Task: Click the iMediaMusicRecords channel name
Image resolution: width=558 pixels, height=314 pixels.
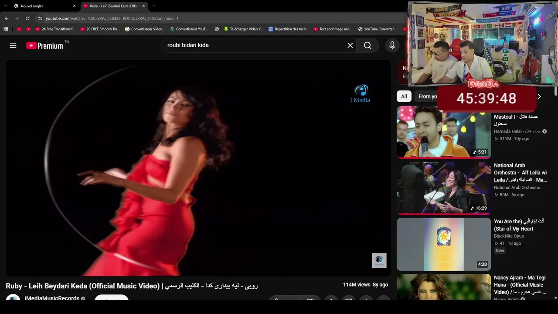Action: pos(52,298)
